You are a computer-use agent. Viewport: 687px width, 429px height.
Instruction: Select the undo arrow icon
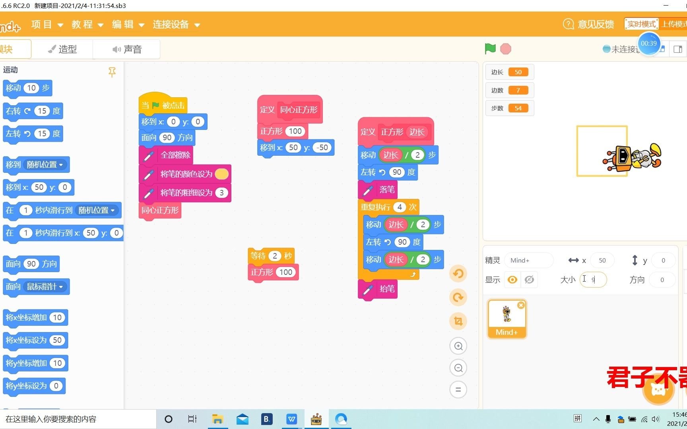(x=458, y=273)
